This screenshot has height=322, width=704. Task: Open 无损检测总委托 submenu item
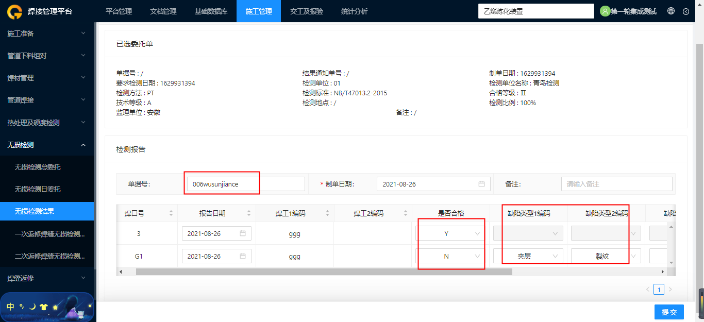click(x=47, y=167)
